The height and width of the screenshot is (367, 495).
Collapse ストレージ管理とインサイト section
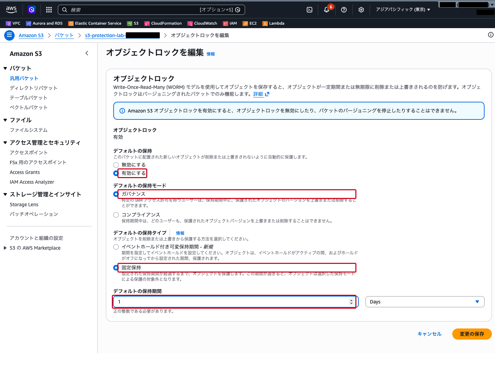click(5, 194)
